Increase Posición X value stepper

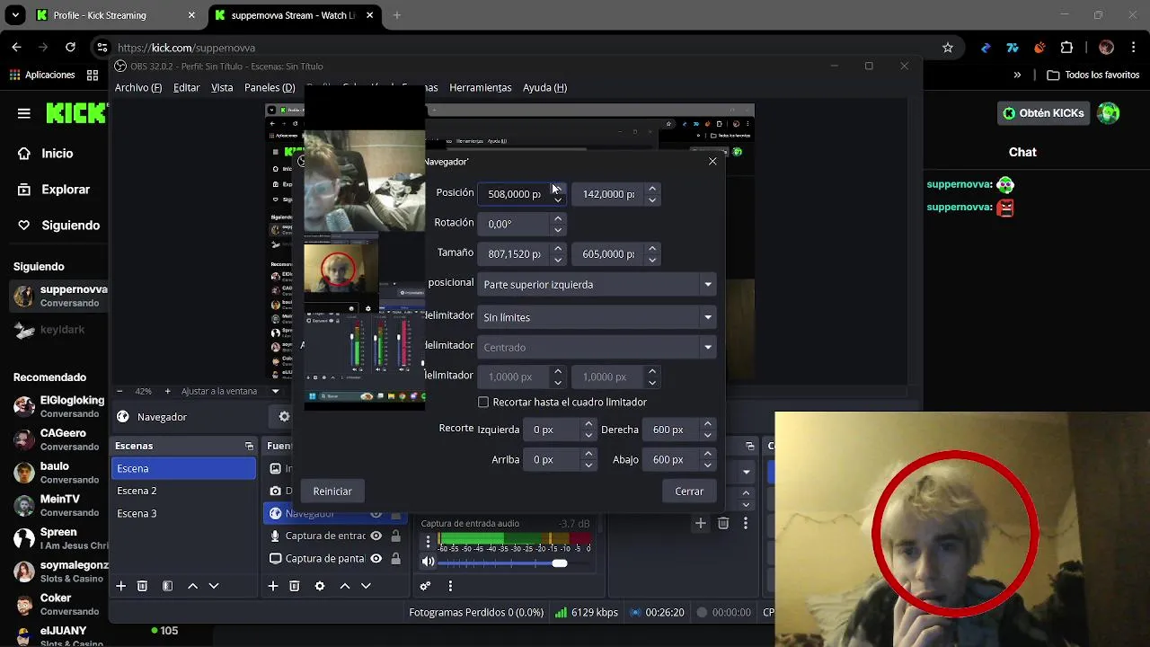pos(558,189)
